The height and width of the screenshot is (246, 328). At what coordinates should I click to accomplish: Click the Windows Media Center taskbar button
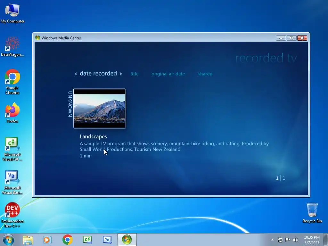(127, 240)
